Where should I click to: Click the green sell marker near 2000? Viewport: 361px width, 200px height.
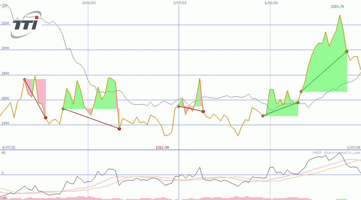click(x=347, y=52)
